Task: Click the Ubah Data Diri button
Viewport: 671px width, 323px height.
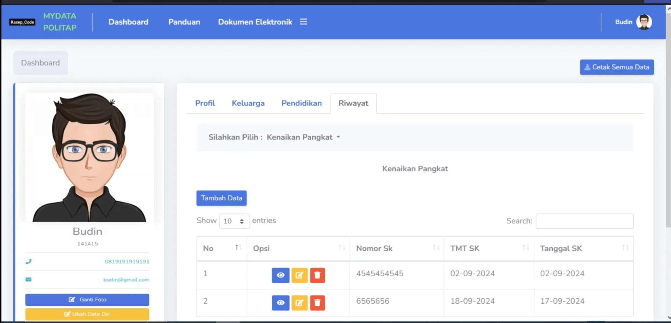Action: (87, 314)
